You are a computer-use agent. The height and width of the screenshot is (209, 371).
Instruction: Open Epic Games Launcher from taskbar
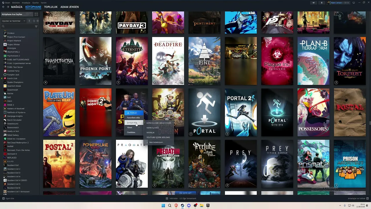(208, 206)
